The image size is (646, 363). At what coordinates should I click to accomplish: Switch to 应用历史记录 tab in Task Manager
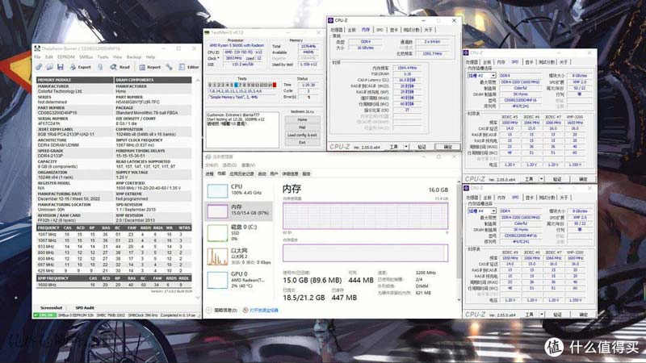(x=241, y=174)
